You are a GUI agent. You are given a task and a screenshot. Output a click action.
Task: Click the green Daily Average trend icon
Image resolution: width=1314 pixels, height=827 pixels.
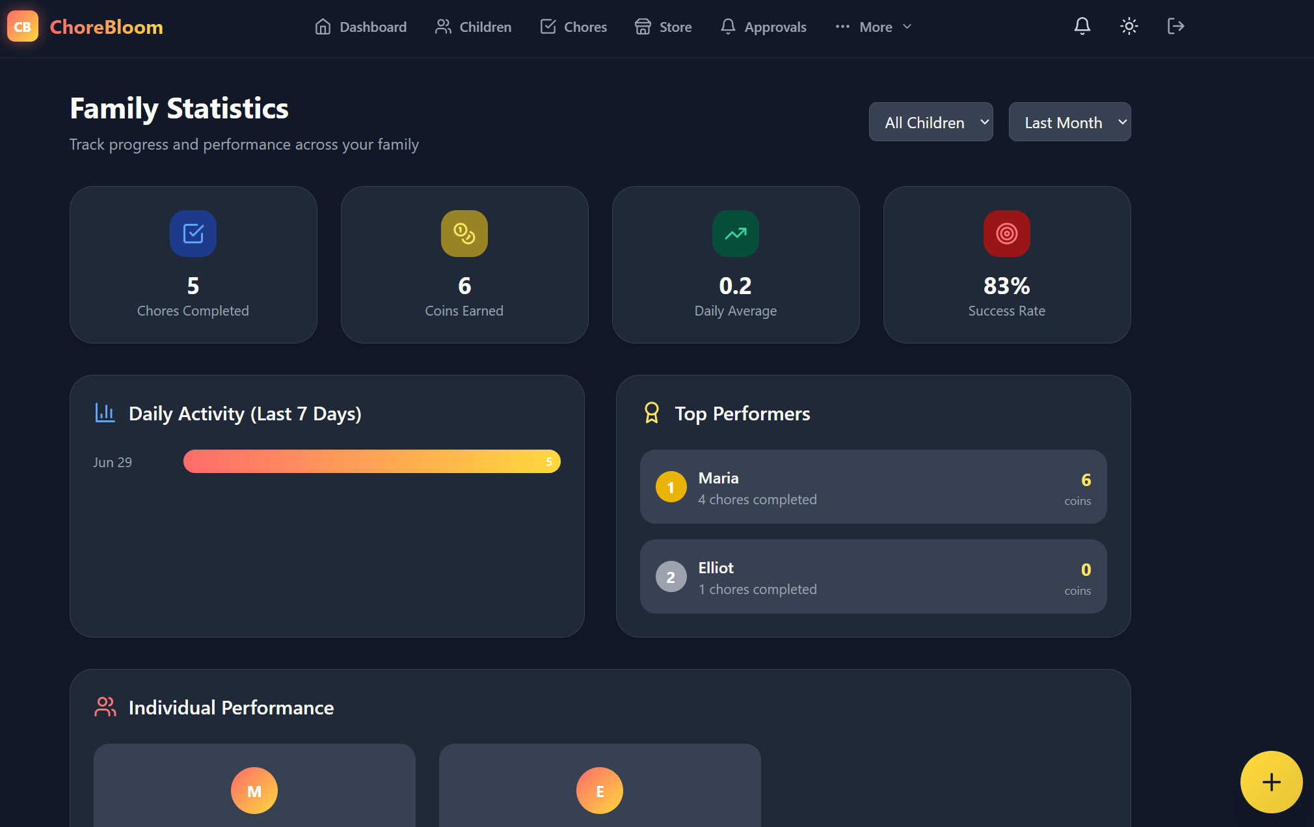(735, 234)
